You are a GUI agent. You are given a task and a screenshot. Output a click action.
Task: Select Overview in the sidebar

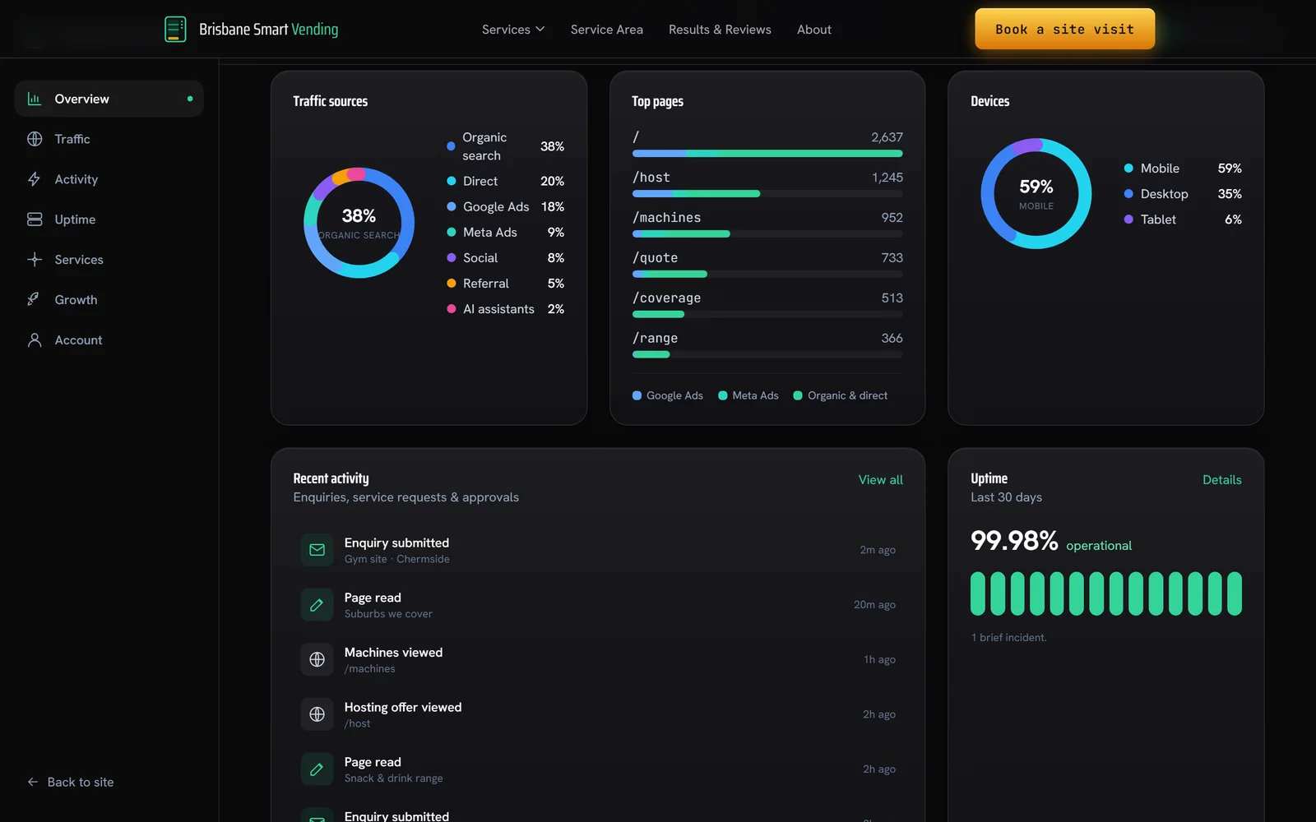point(109,99)
